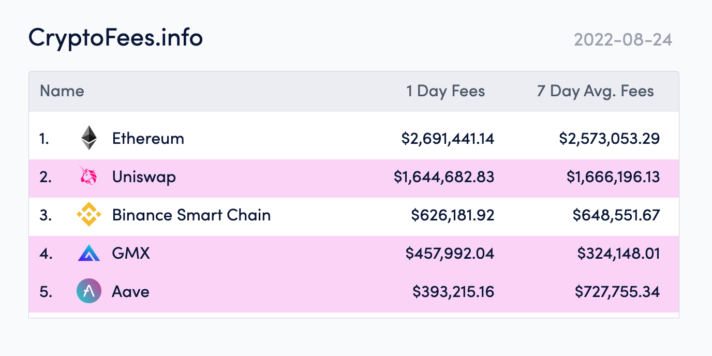The height and width of the screenshot is (356, 712).
Task: Click the Binance Smart Chain logo icon
Action: pos(88,215)
